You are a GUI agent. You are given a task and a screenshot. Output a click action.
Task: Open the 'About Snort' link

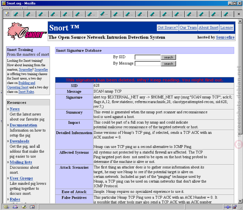coord(208,28)
